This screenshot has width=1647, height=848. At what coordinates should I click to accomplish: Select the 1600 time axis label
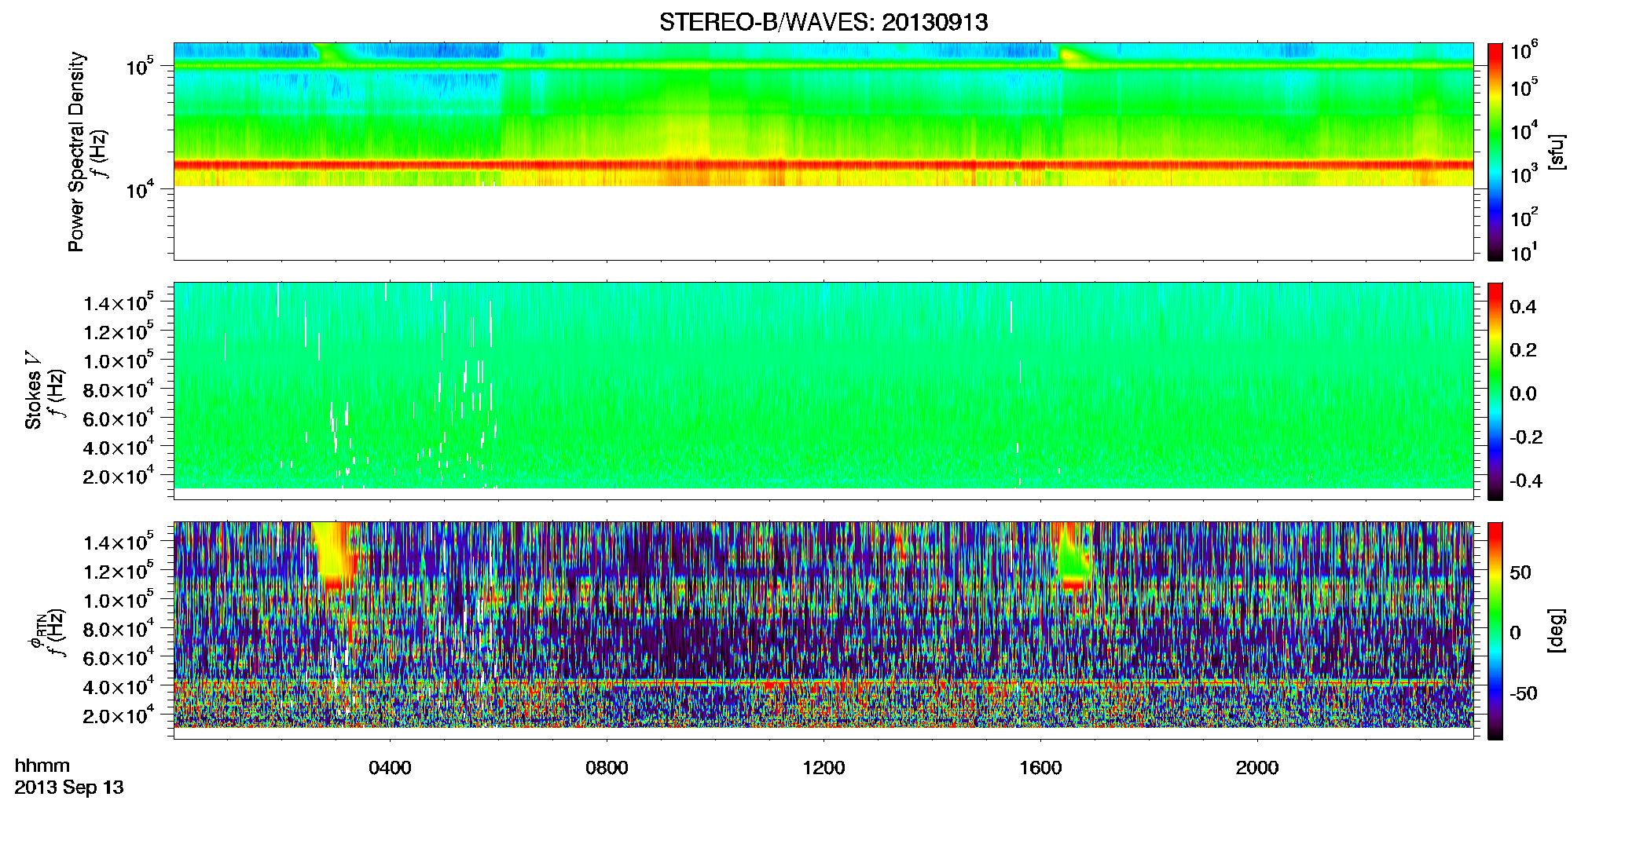(x=1040, y=768)
